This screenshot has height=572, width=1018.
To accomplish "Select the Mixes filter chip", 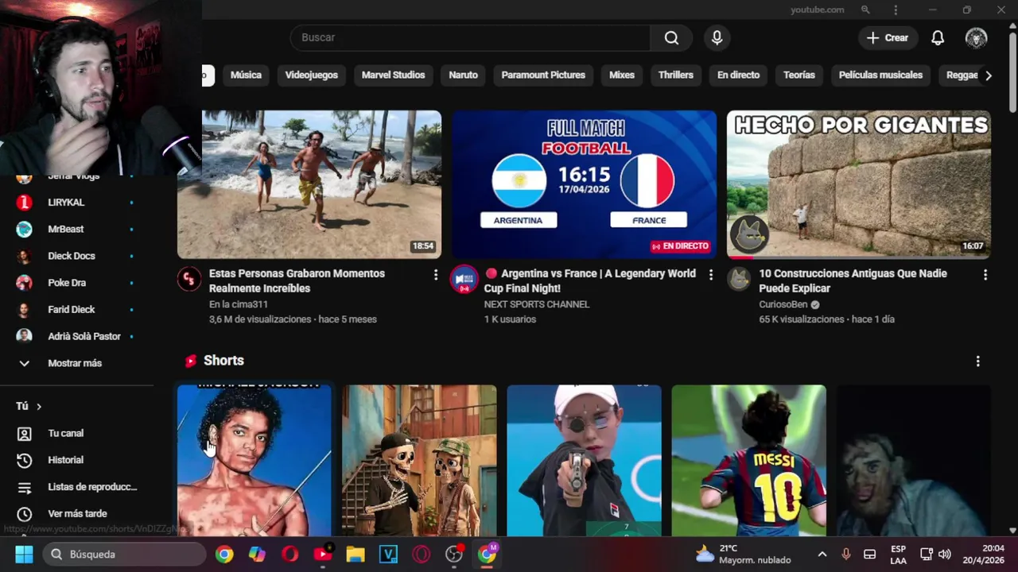I will 622,75.
